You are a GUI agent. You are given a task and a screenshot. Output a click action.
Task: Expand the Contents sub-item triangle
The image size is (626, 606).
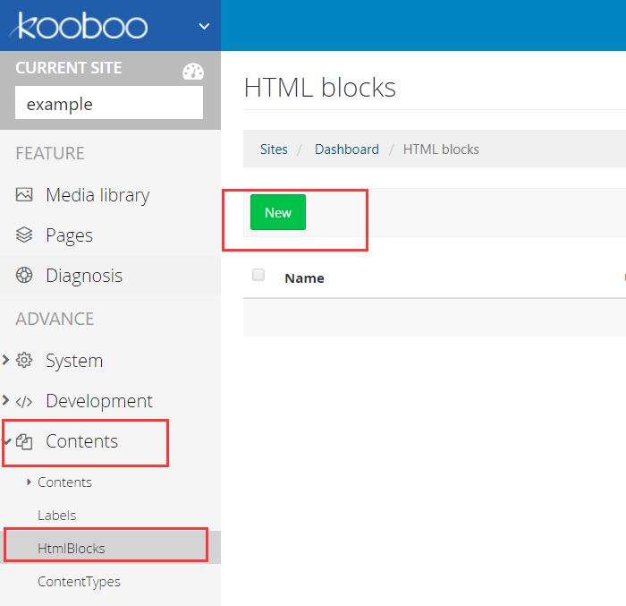[29, 482]
